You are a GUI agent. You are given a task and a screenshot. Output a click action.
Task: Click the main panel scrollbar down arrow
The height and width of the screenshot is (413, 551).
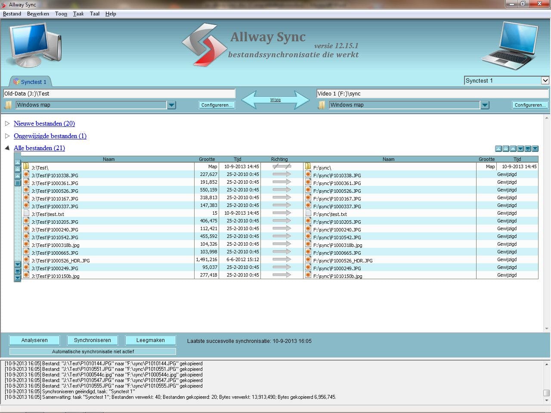pos(547,329)
